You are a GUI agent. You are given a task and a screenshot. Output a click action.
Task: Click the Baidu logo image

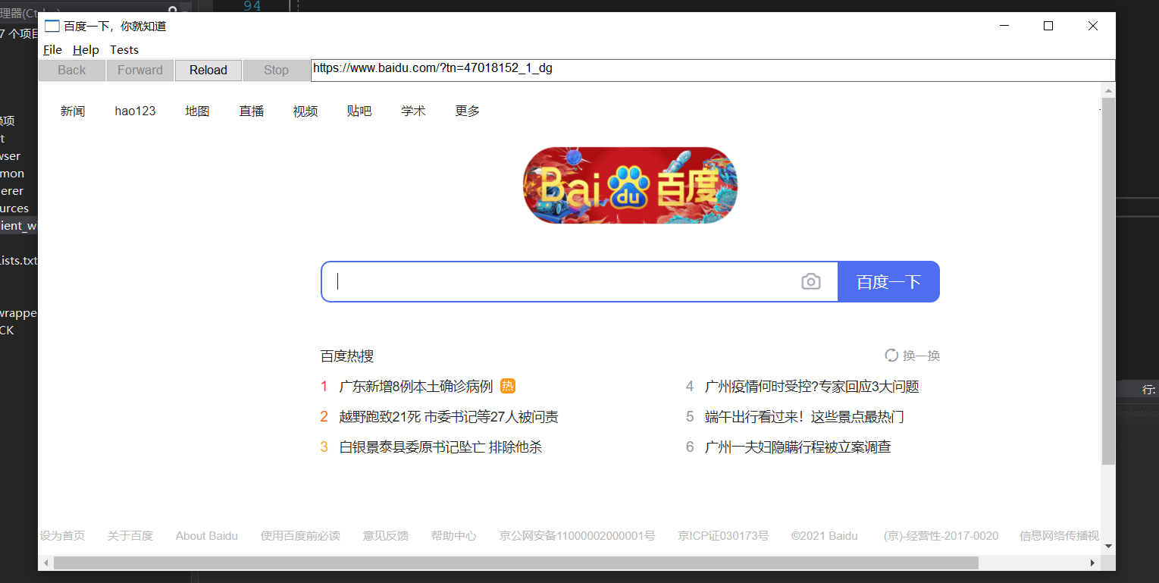[629, 185]
